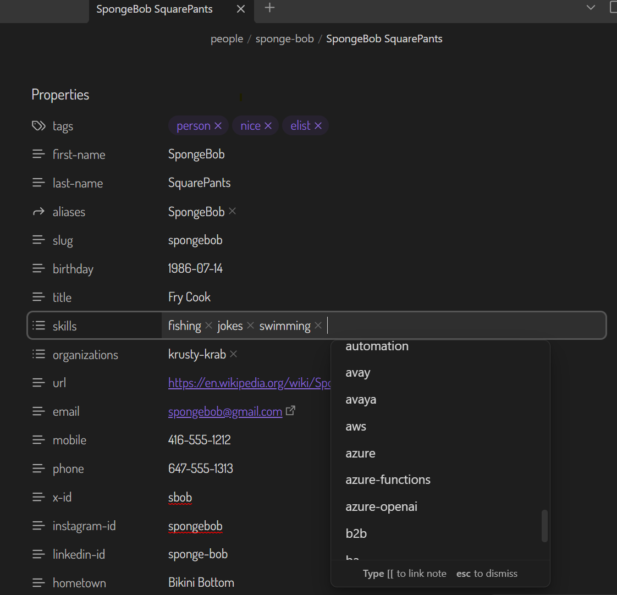Remove the krusty-krab organization

233,354
